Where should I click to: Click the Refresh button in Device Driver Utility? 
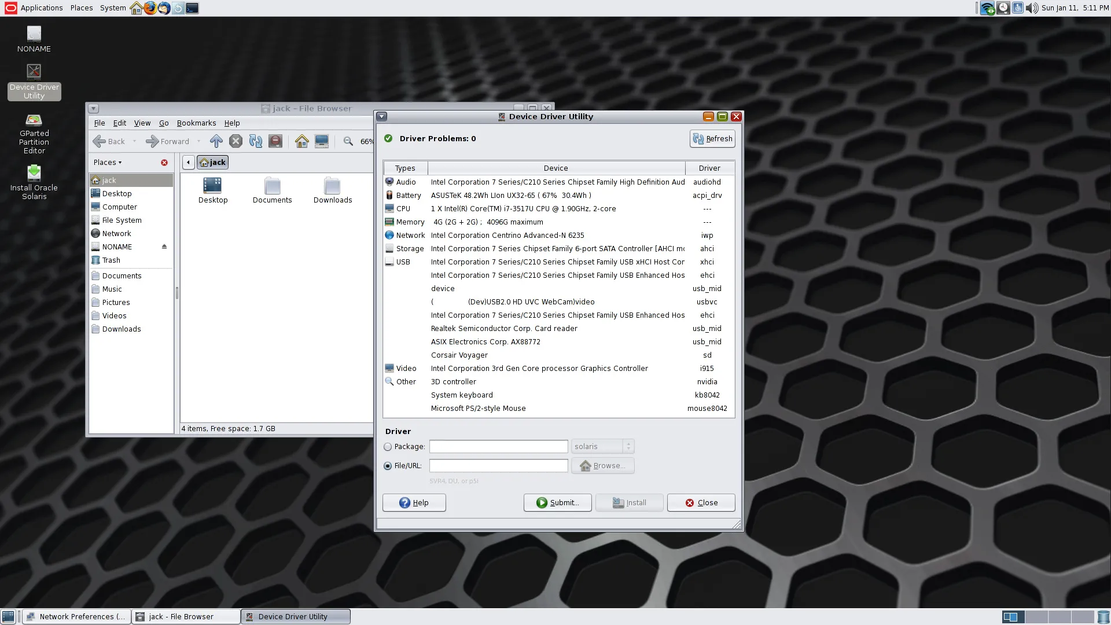point(712,138)
